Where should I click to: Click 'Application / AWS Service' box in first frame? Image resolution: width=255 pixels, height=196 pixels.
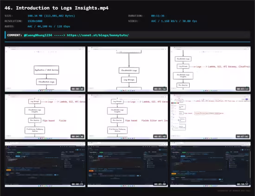tap(46, 70)
